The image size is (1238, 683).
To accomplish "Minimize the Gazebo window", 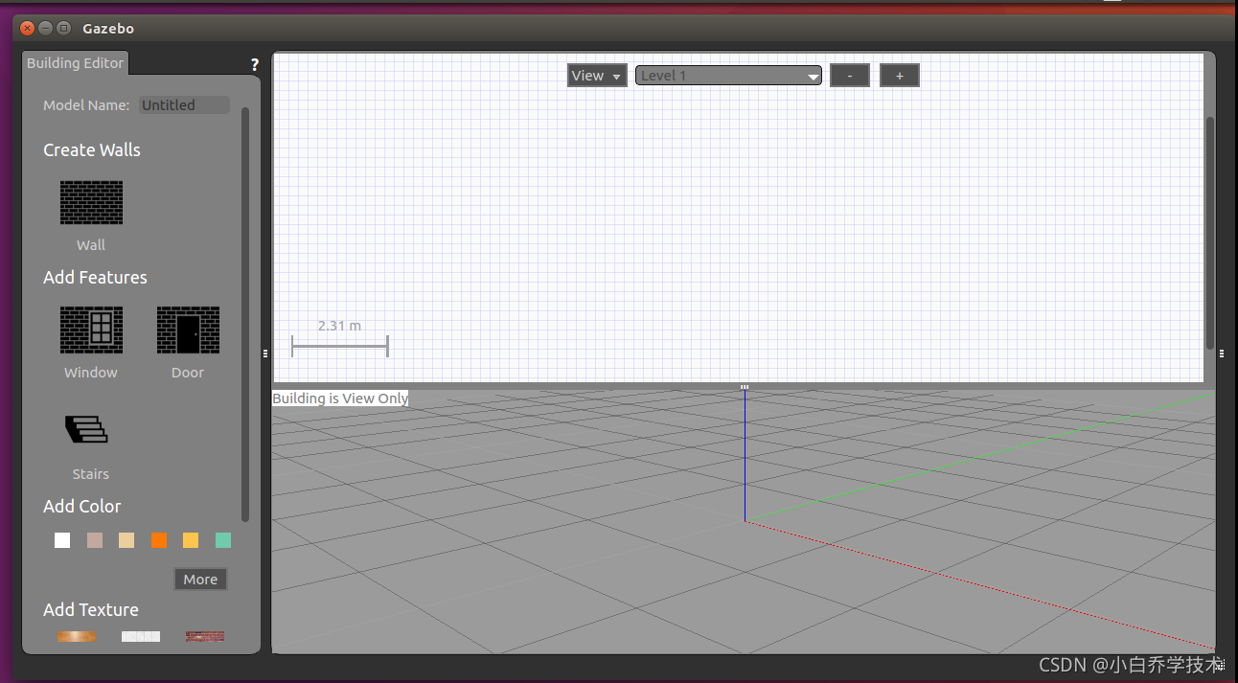I will pyautogui.click(x=46, y=29).
